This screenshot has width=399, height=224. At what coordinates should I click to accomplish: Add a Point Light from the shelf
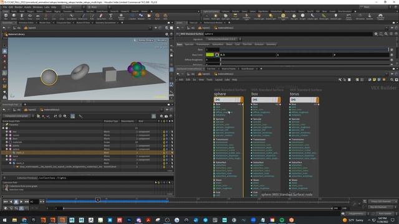216,17
